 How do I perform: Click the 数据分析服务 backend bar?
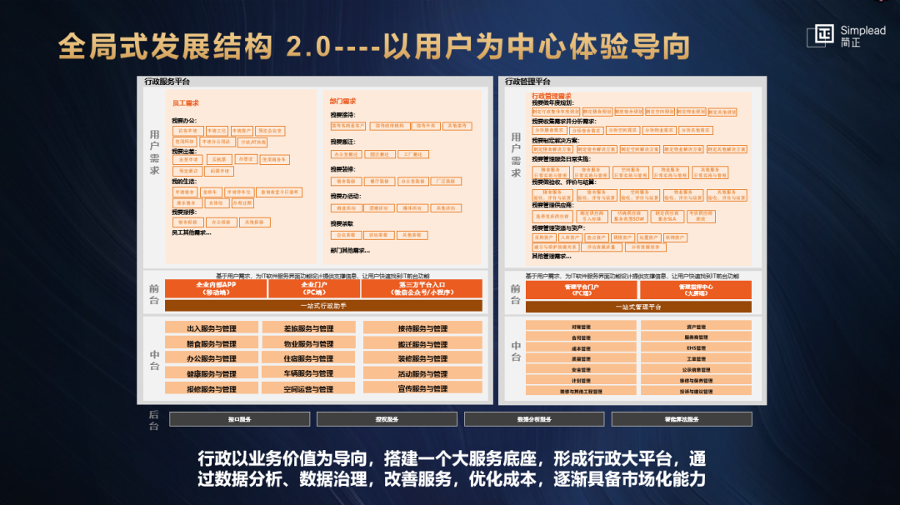click(x=534, y=419)
